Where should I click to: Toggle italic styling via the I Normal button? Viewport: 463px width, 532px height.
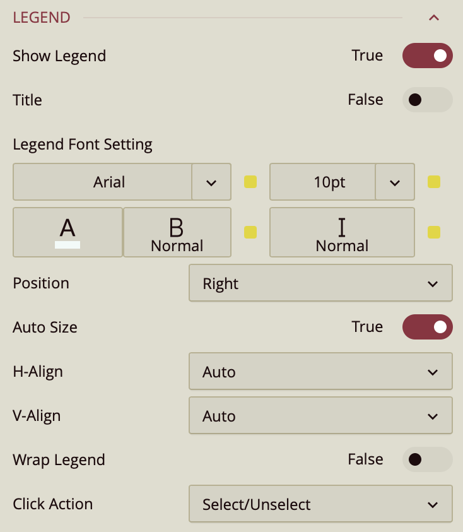(342, 232)
